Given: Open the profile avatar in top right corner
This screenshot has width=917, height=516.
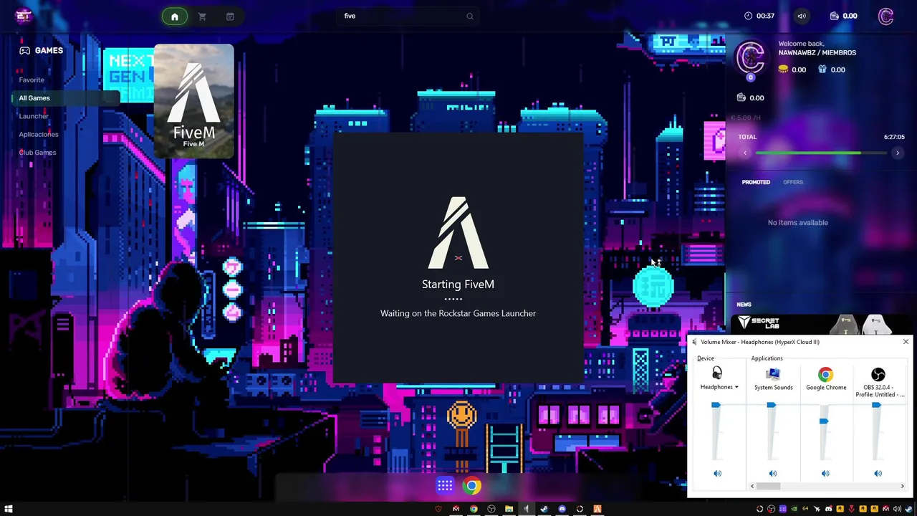Looking at the screenshot, I should point(886,16).
